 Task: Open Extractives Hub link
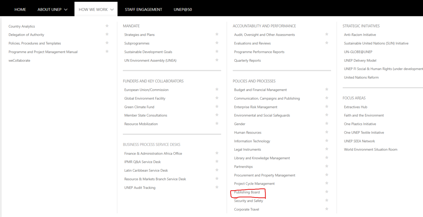pos(355,107)
